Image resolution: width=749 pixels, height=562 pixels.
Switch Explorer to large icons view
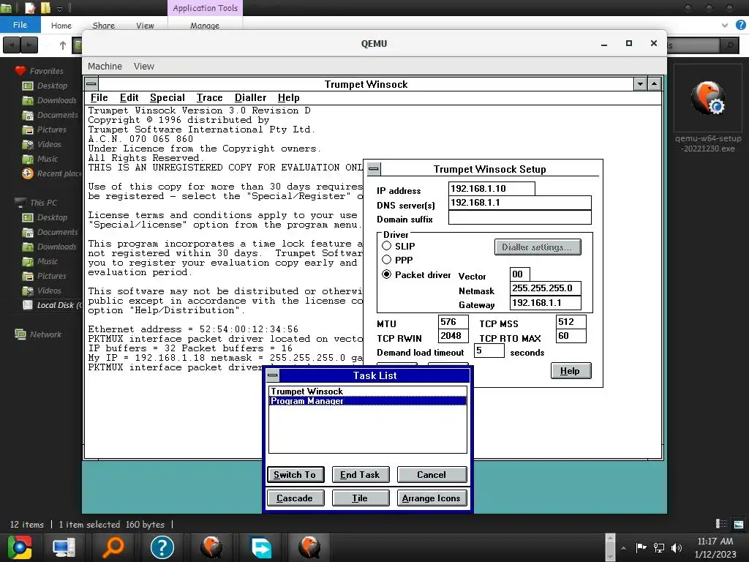click(x=739, y=524)
